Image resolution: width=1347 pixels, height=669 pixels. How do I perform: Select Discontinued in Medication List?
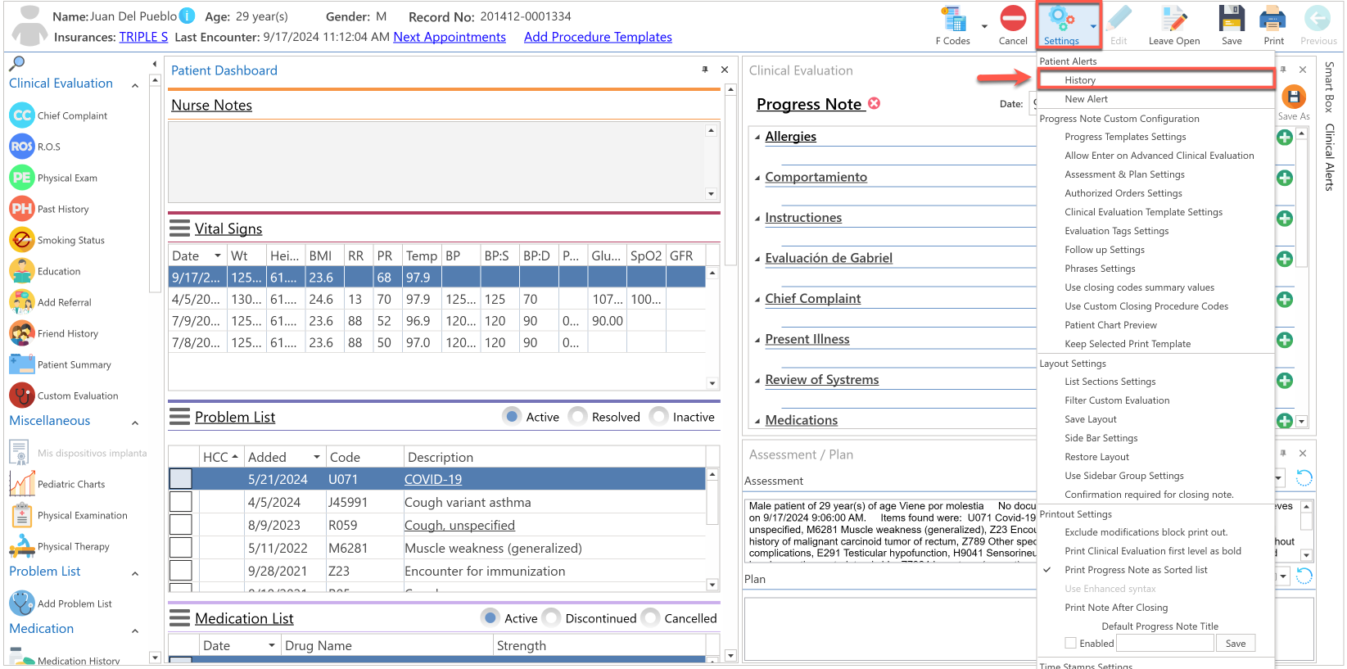pos(552,618)
